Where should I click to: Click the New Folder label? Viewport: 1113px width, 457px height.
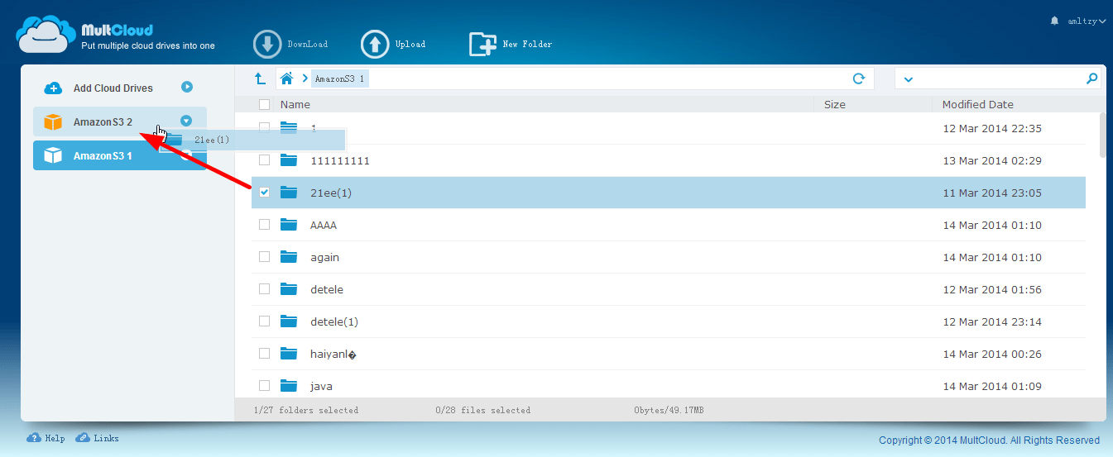point(527,45)
